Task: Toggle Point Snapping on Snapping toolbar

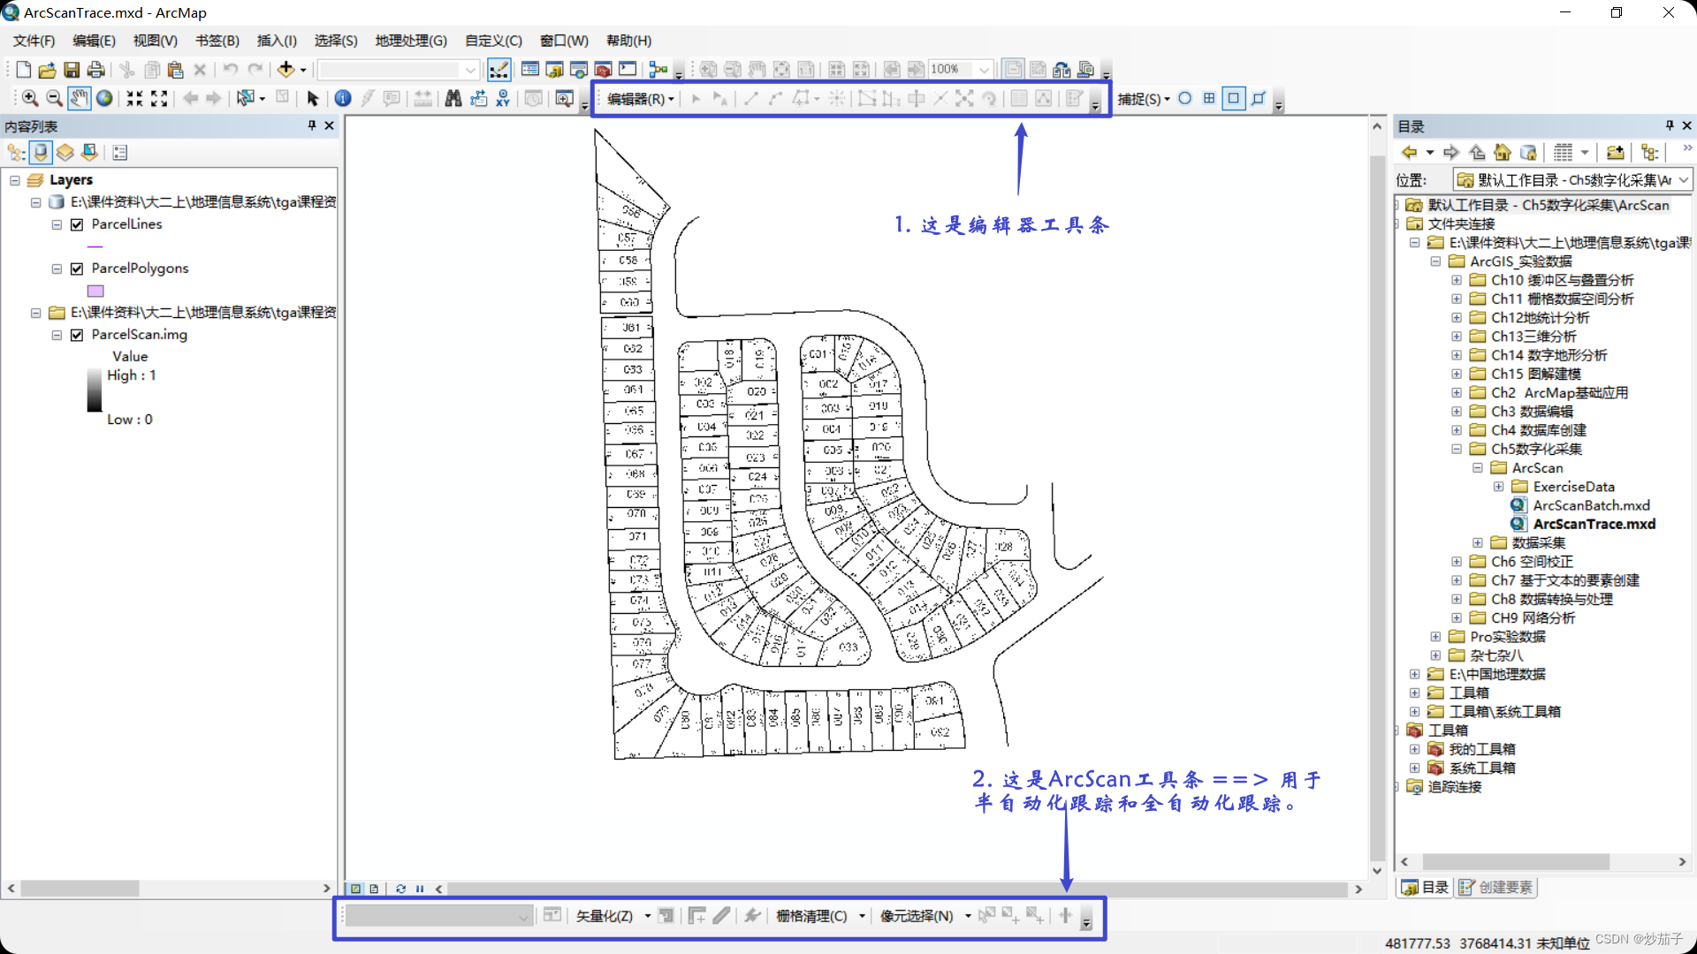Action: coord(1185,98)
